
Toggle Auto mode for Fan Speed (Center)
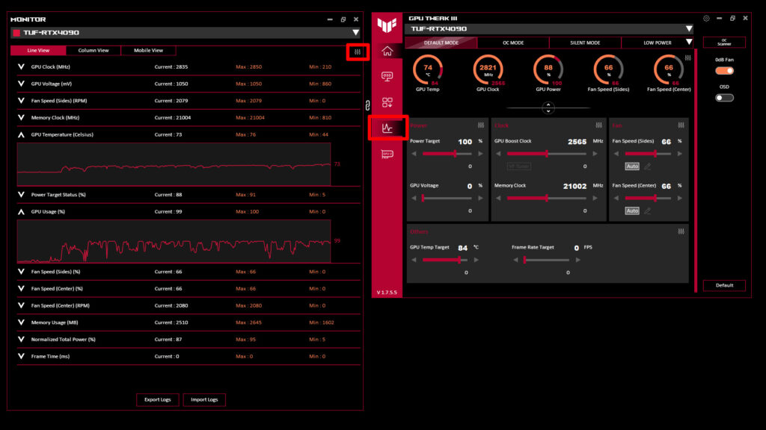tap(632, 211)
